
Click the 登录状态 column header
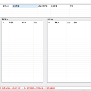coord(7,6)
